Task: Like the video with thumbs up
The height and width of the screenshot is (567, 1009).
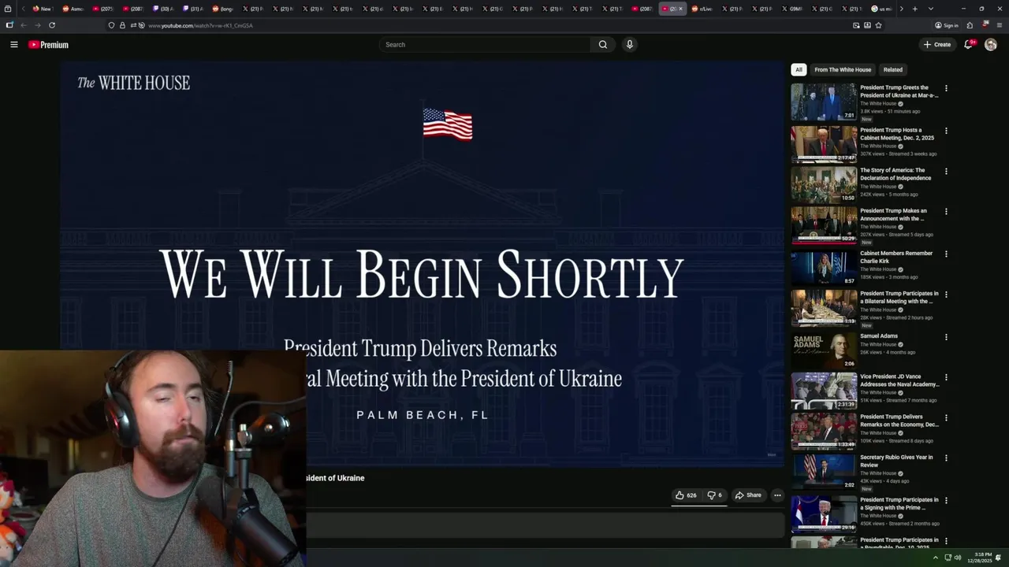Action: (x=685, y=495)
